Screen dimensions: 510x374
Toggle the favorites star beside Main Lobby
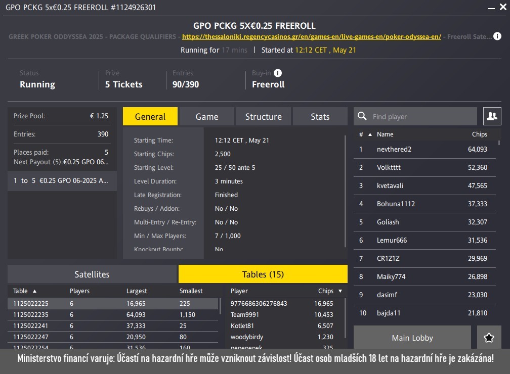[x=489, y=337]
